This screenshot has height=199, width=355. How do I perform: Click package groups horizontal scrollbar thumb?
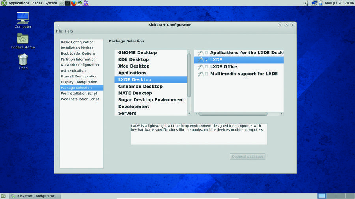click(233, 114)
